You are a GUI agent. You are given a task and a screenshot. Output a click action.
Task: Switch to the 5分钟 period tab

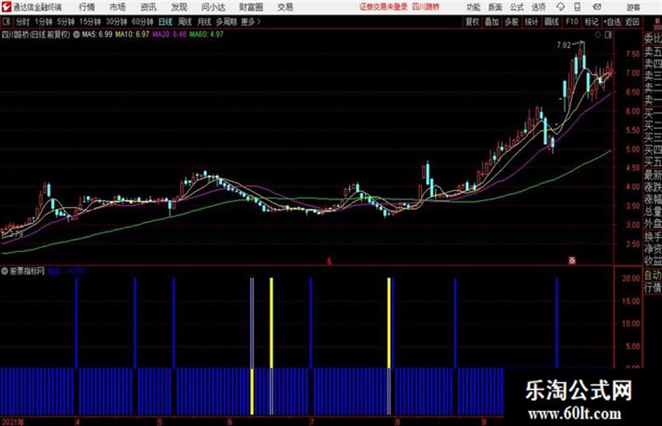coord(65,22)
